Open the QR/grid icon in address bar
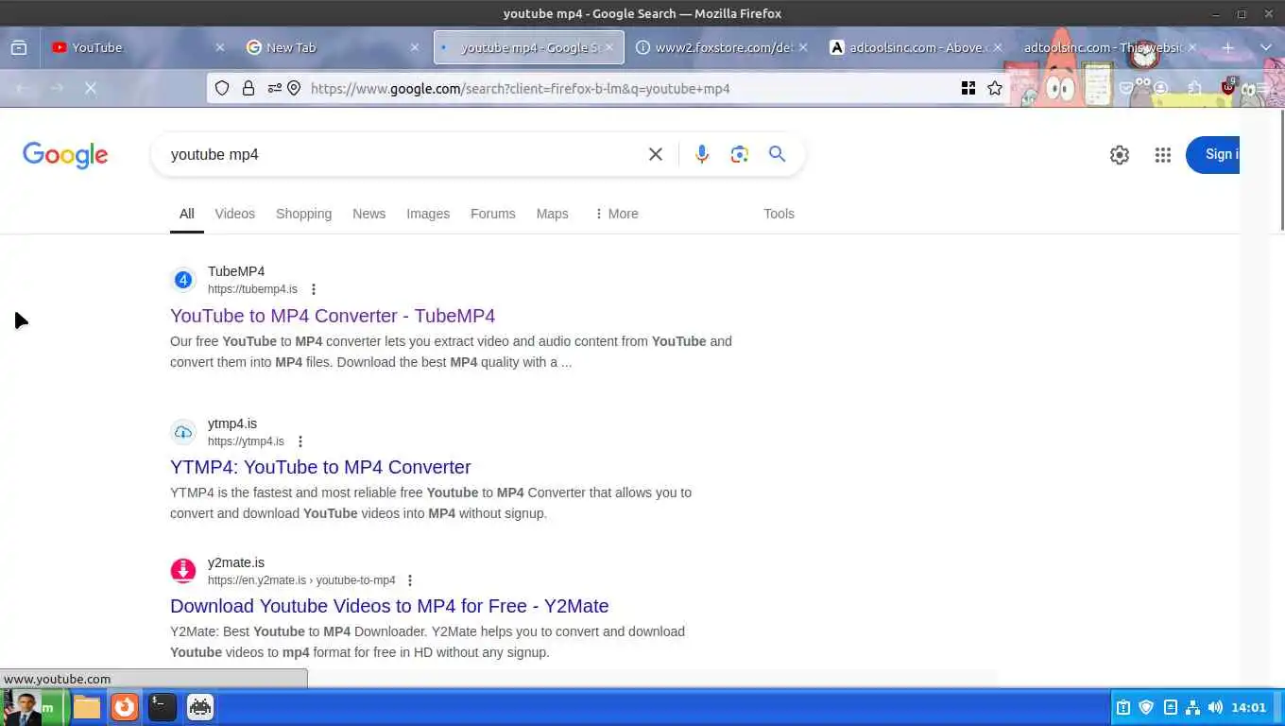Viewport: 1285px width, 726px height. [968, 88]
